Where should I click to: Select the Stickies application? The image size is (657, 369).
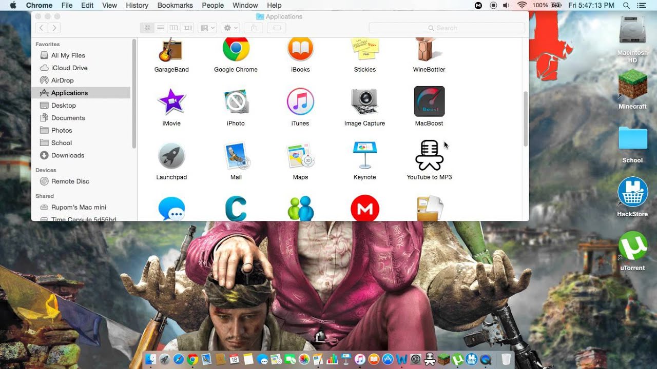pos(364,50)
